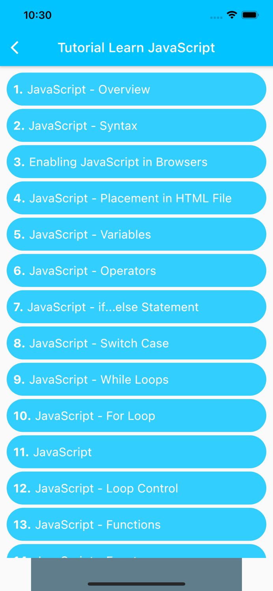The height and width of the screenshot is (591, 273).
Task: Select lesson 11 titled JavaScript
Action: [136, 452]
